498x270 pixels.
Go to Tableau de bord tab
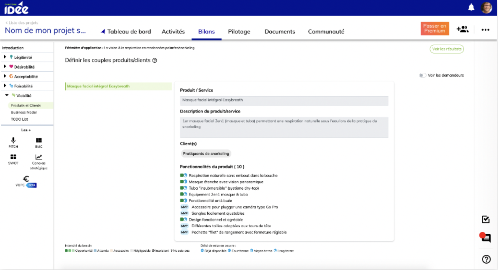[x=126, y=32]
